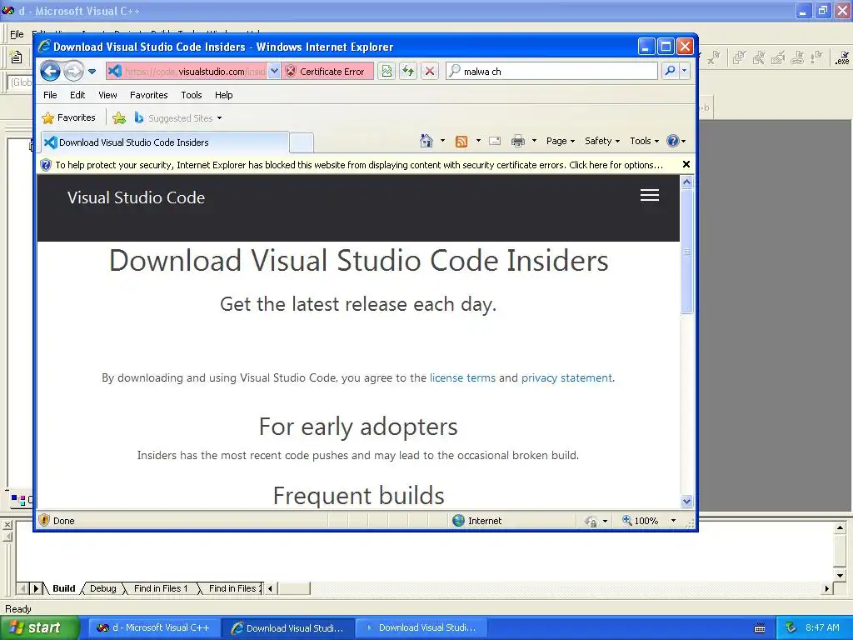The width and height of the screenshot is (853, 640).
Task: Click Add to Favorites Bar icon
Action: [119, 117]
